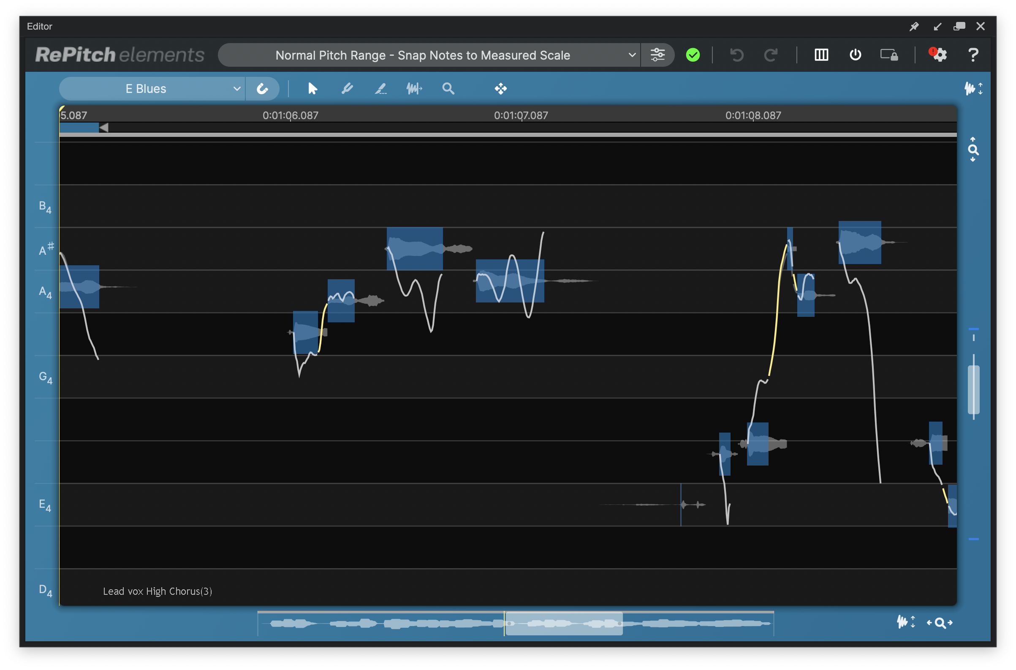Image resolution: width=1016 pixels, height=670 pixels.
Task: Click the undo arrow button
Action: [737, 54]
